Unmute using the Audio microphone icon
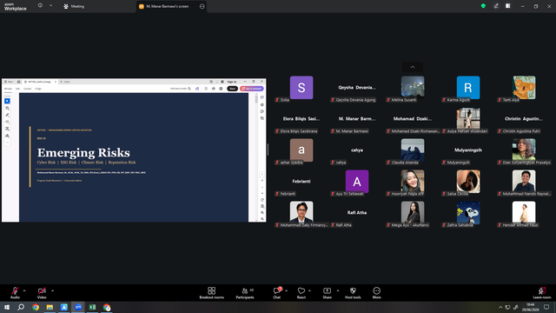 (x=15, y=290)
